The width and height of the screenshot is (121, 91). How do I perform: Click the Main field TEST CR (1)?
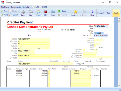(101, 26)
